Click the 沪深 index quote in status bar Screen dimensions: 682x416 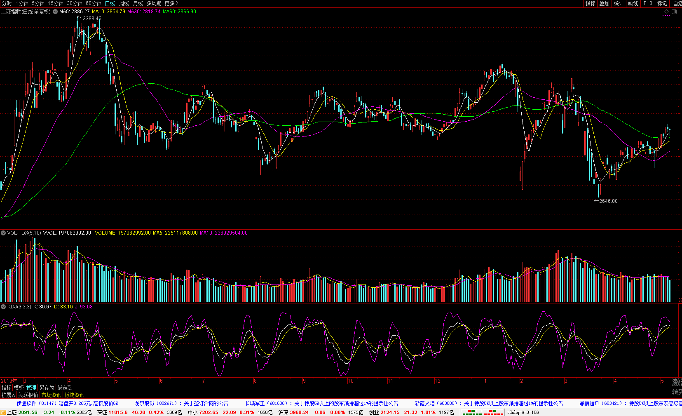321,412
